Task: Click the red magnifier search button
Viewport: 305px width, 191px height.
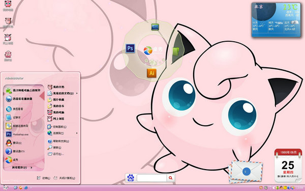Action: [x=171, y=178]
